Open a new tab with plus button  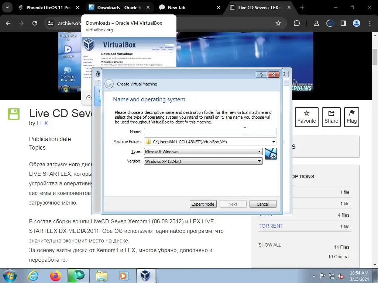(302, 7)
